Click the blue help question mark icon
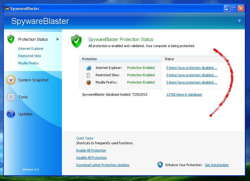The image size is (250, 181). (239, 21)
